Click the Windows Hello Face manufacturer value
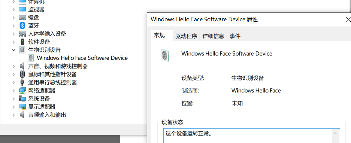 point(256,90)
